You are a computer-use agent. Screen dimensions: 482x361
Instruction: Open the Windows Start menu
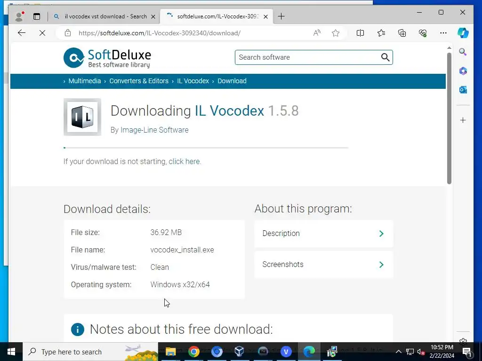coord(11,352)
